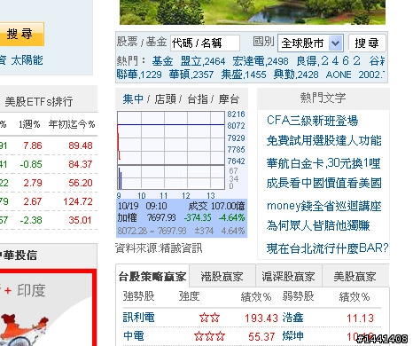Open the CFA三級新班登場 article link
Screen dimensions: 413x346
click(313, 121)
